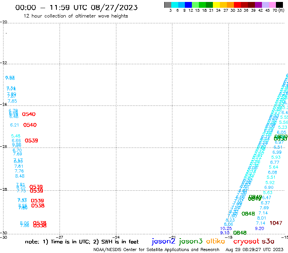Click the -21 longitude axis label
The image size is (288, 253).
coord(172,237)
